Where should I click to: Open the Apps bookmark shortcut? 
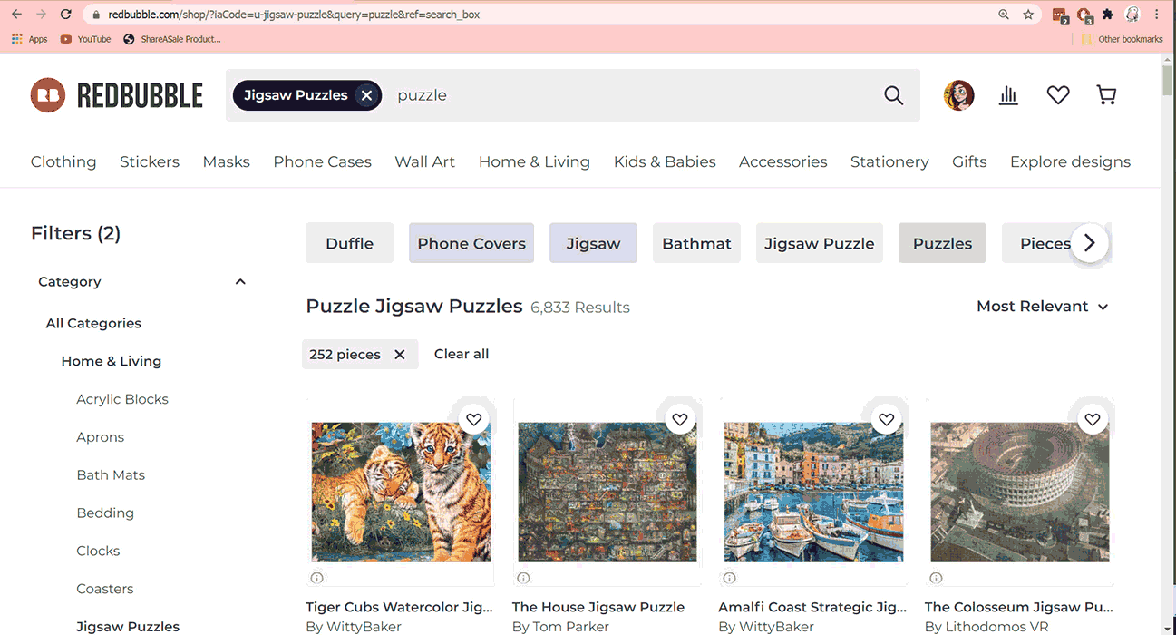(x=29, y=39)
